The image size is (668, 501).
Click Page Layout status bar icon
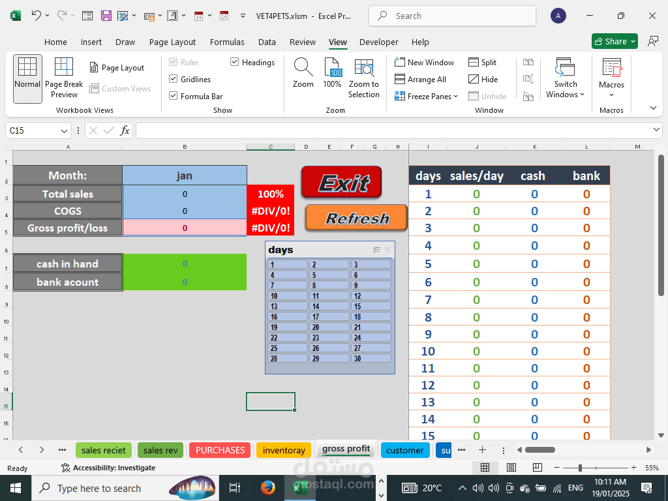pos(511,468)
